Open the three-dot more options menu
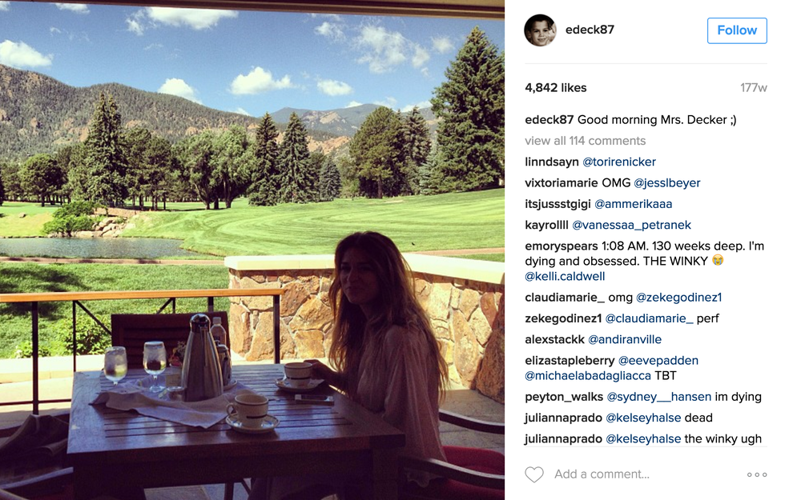This screenshot has height=500, width=785. point(756,474)
